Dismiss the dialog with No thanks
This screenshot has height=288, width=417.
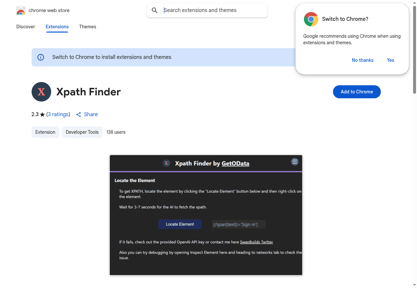coord(362,60)
